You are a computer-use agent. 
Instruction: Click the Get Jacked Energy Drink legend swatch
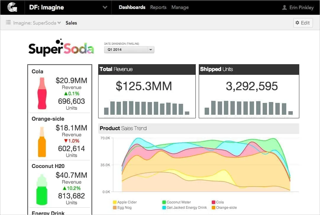click(x=164, y=208)
